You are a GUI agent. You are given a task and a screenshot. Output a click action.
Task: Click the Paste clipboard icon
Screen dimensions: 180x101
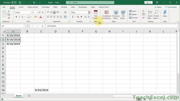pyautogui.click(x=4, y=12)
